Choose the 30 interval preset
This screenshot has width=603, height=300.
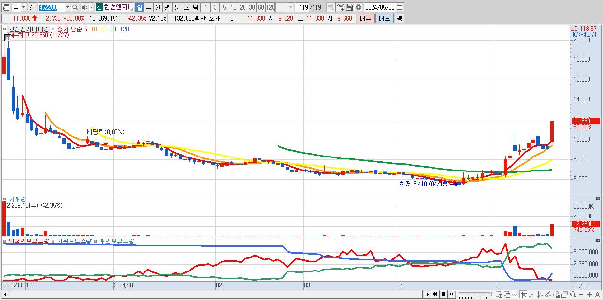pyautogui.click(x=252, y=7)
